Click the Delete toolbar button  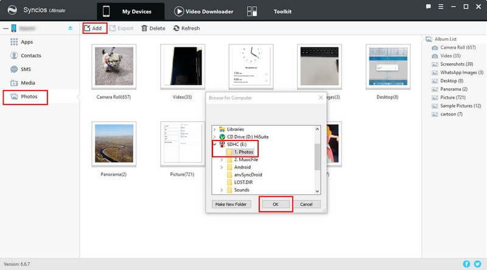pos(153,28)
